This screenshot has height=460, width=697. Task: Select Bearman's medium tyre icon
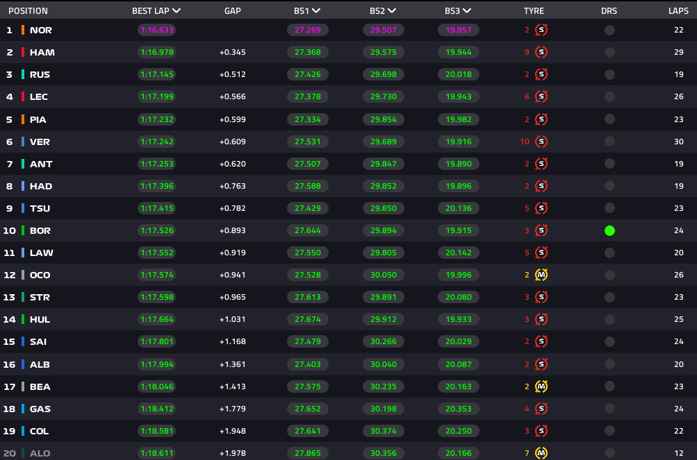[x=541, y=386]
